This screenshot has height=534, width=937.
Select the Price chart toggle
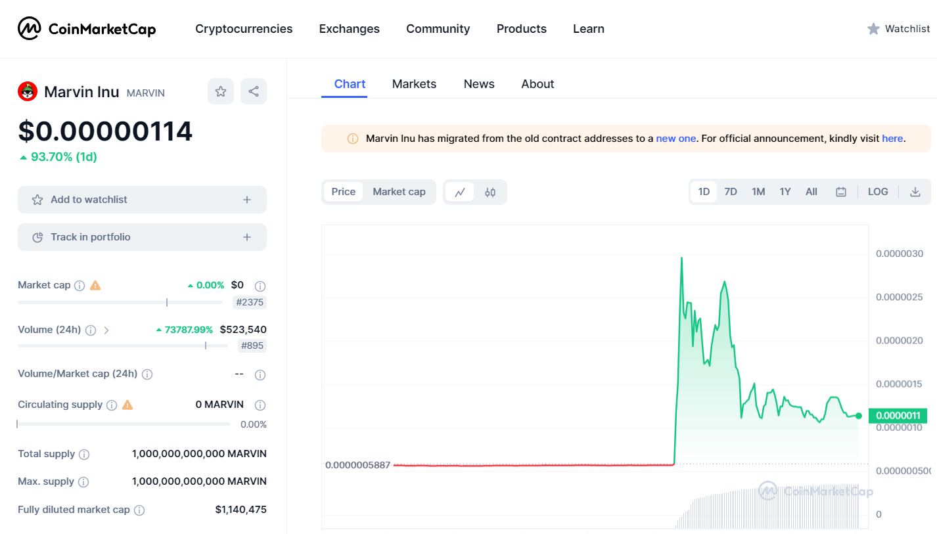coord(343,192)
